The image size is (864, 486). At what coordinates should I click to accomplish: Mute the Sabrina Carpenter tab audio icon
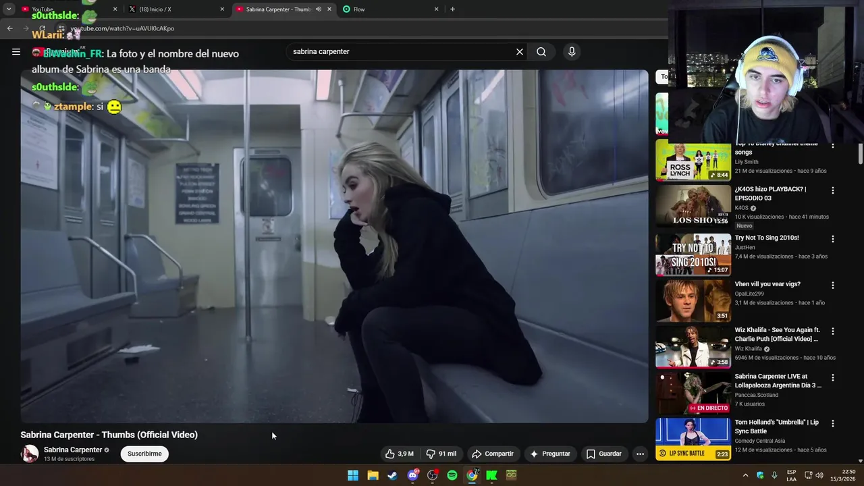pyautogui.click(x=319, y=9)
